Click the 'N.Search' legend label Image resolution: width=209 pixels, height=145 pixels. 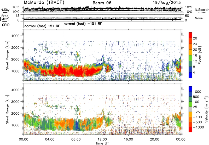[x=202, y=10]
